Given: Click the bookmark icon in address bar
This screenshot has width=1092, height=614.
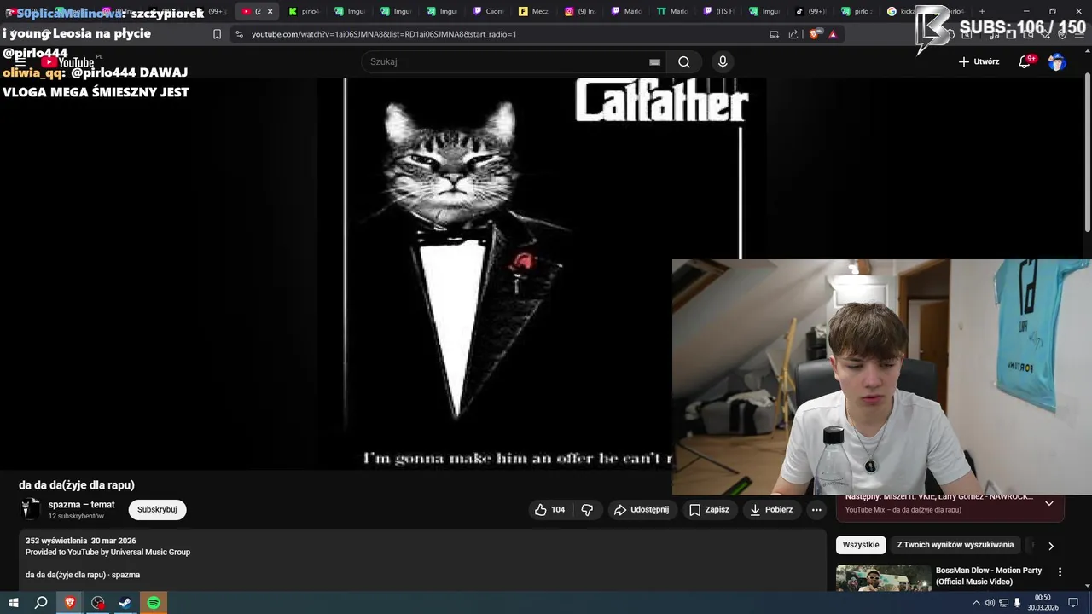Looking at the screenshot, I should 217,34.
